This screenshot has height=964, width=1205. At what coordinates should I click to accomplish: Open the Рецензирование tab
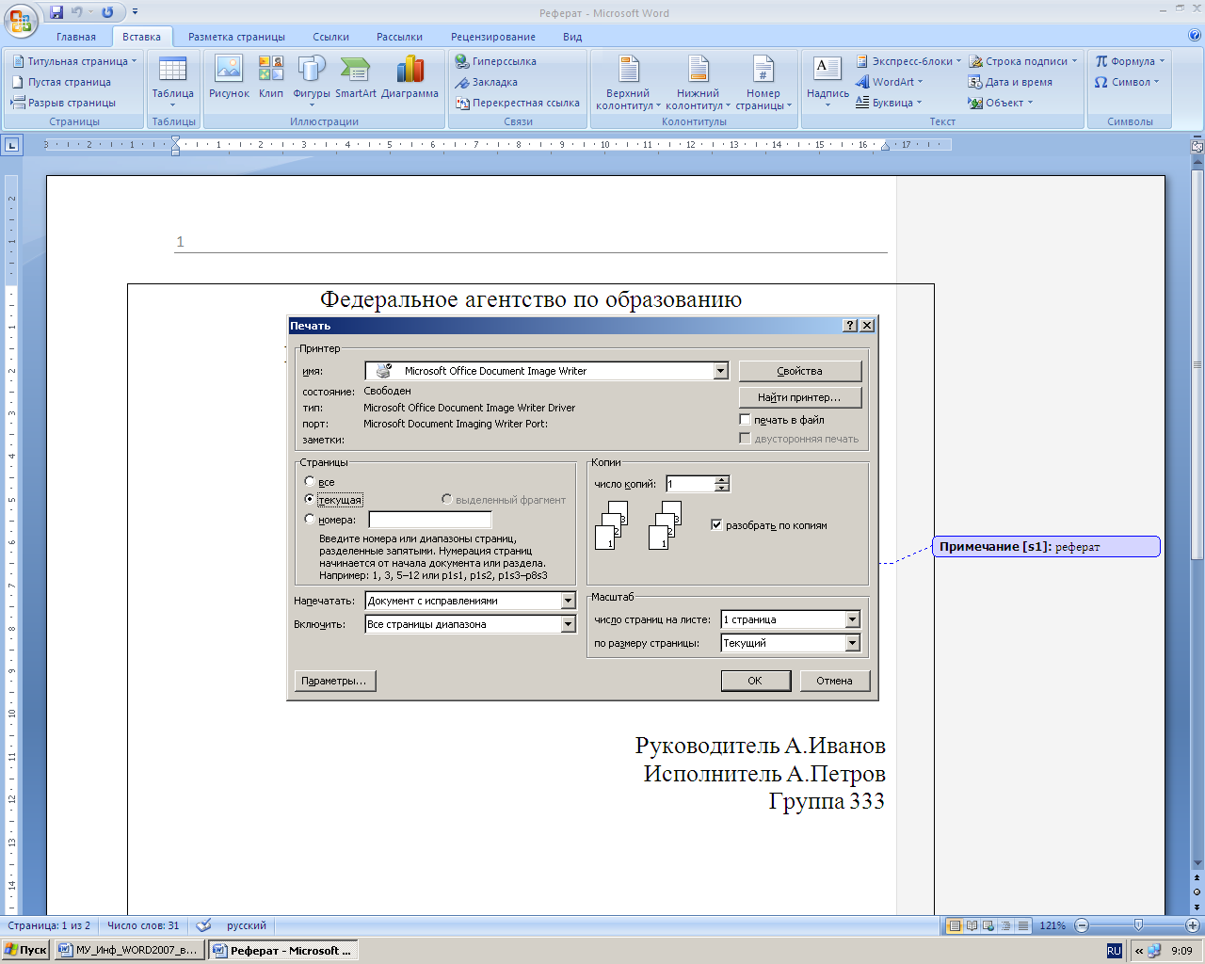(493, 37)
